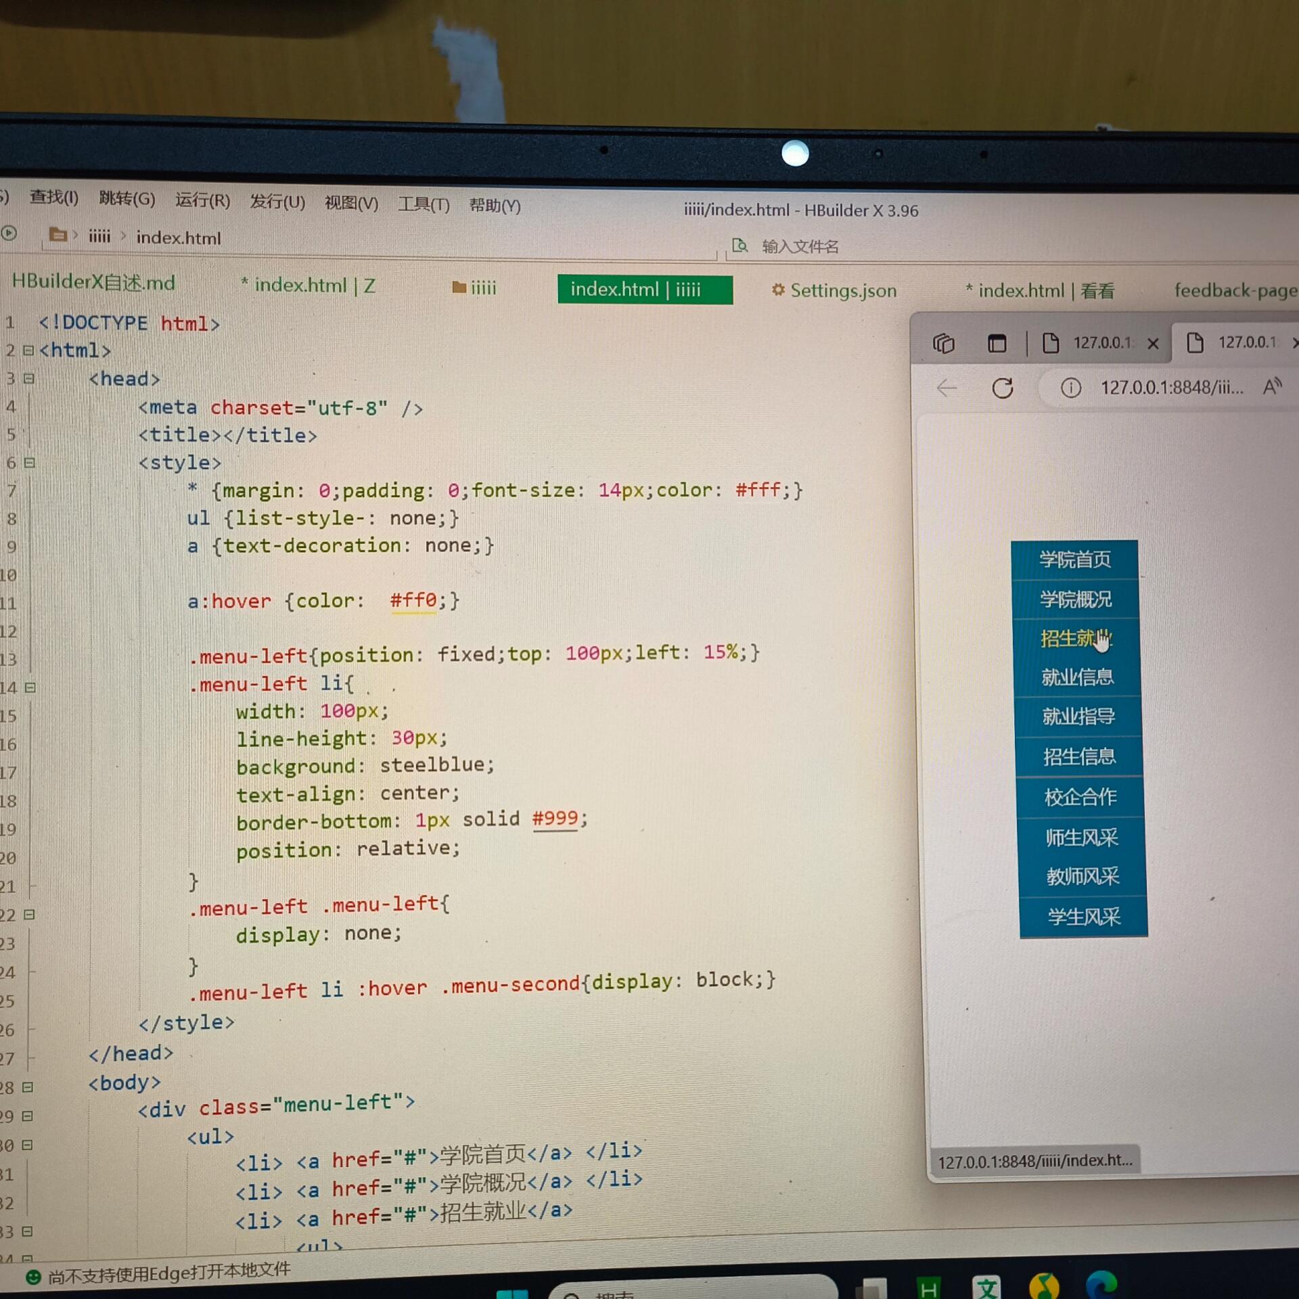Click the run play icon left of breadcrumb
This screenshot has width=1299, height=1299.
point(9,233)
